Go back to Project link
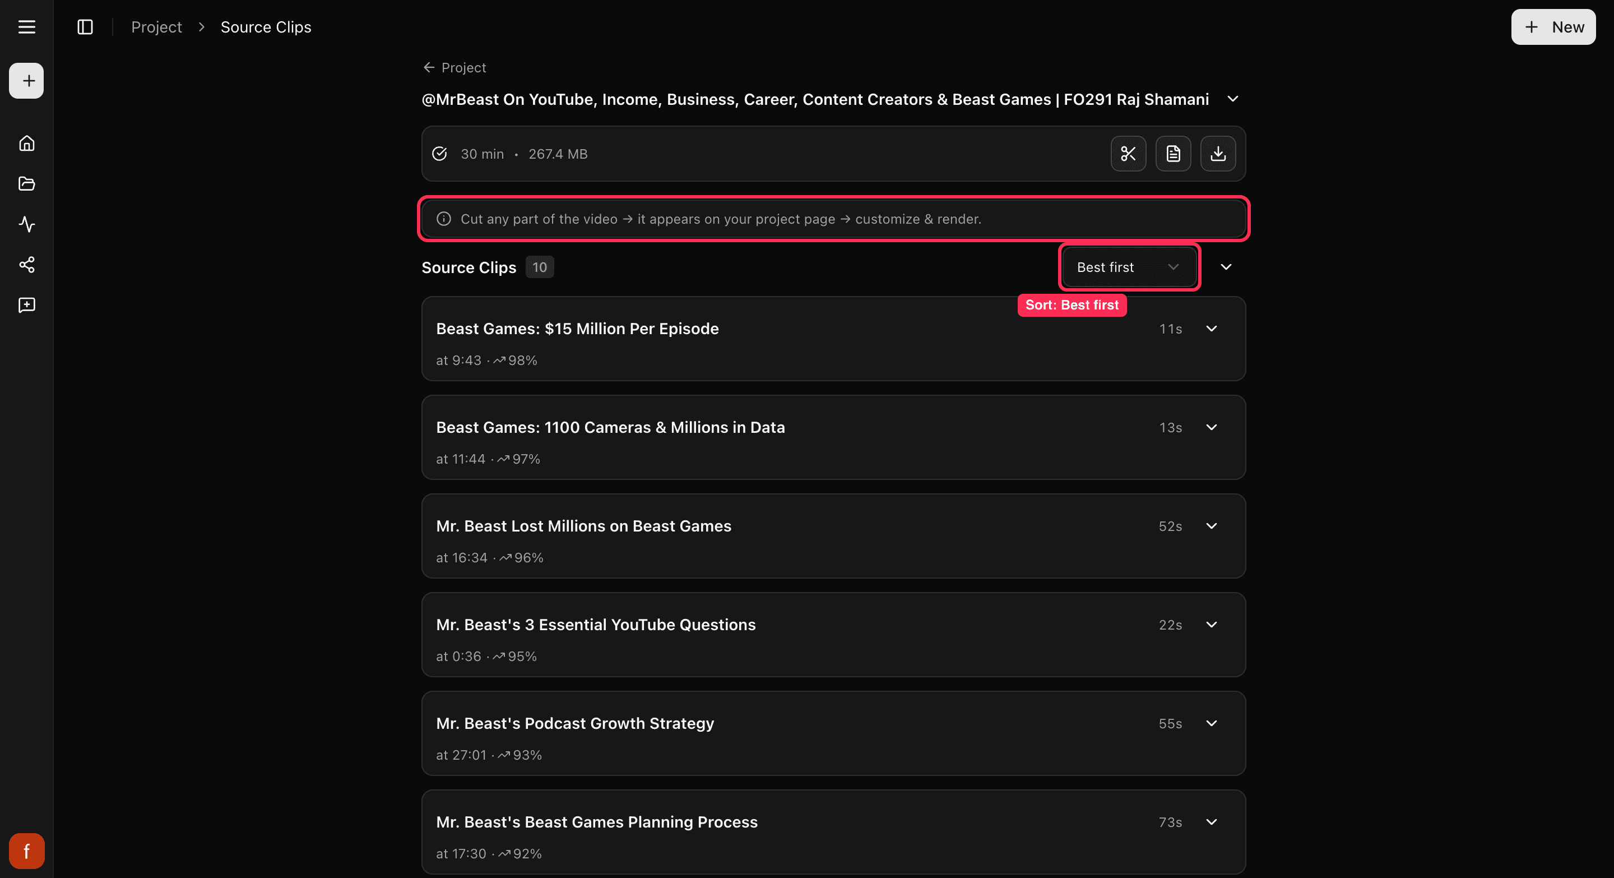This screenshot has height=878, width=1614. coord(455,68)
